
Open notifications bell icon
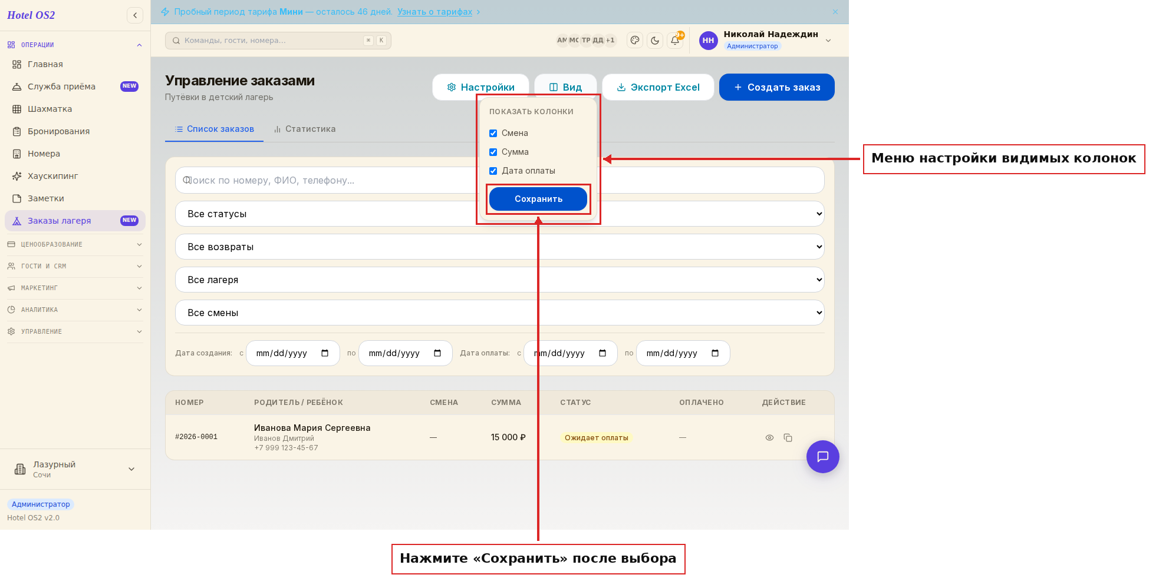(675, 40)
